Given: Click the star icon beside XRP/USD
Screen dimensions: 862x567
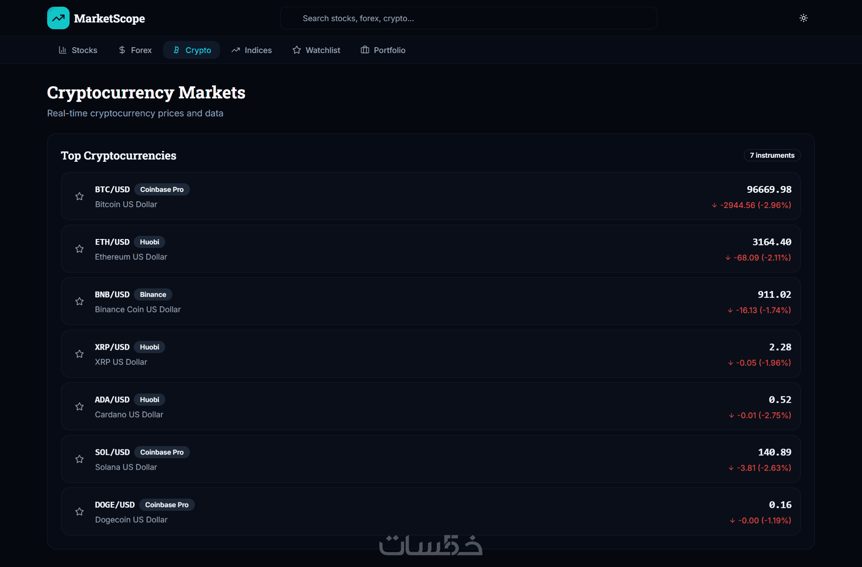Looking at the screenshot, I should [79, 354].
